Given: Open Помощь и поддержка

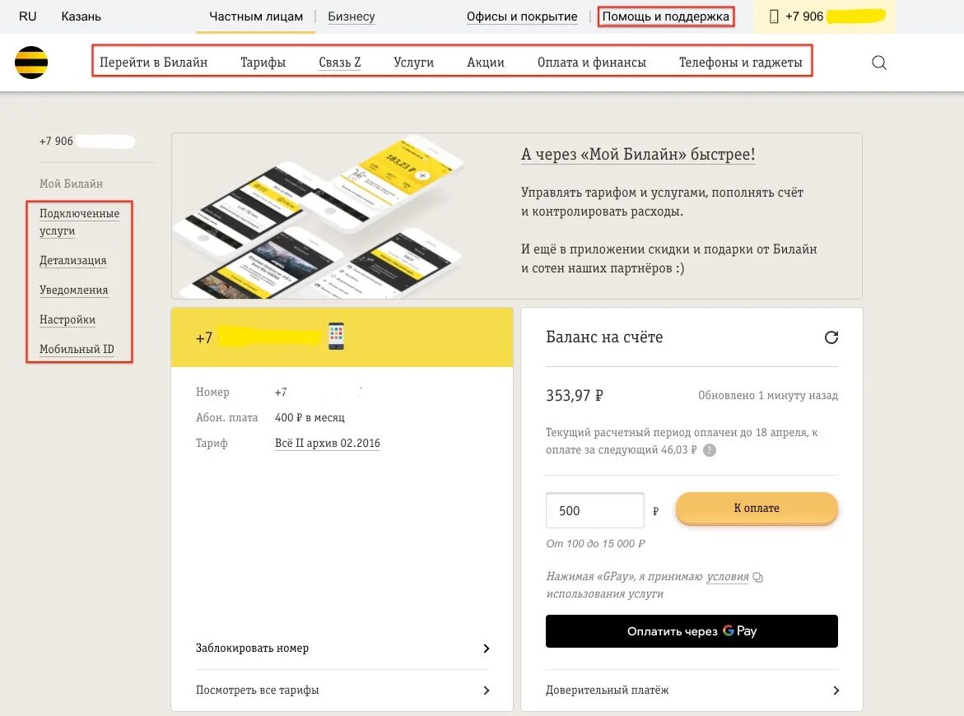Looking at the screenshot, I should 666,16.
